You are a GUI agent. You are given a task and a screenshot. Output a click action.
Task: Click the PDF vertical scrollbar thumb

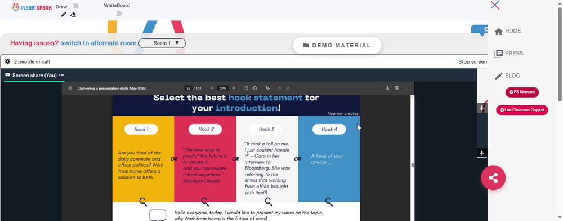(412, 165)
